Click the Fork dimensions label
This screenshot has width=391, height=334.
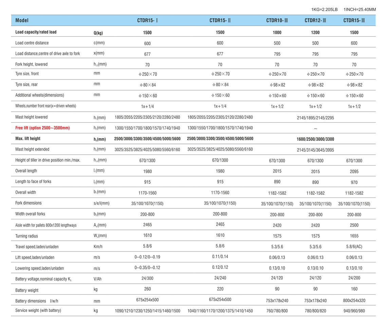click(29, 203)
